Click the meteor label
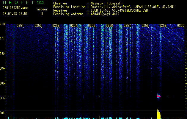Viewport: 187px width, 119px height. coord(42,9)
